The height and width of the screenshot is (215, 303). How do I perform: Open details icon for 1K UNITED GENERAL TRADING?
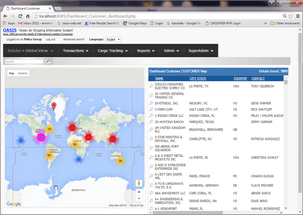click(x=151, y=95)
